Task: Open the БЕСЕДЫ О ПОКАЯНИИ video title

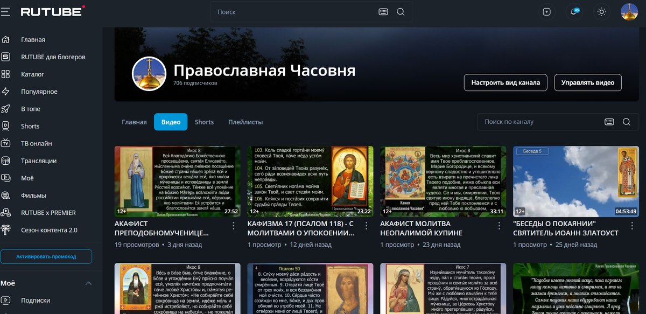Action: coord(565,228)
